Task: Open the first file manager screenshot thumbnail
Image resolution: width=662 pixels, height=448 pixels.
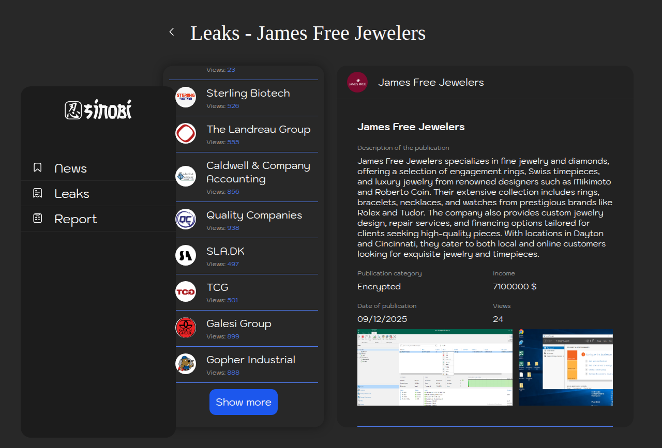Action: [x=434, y=367]
